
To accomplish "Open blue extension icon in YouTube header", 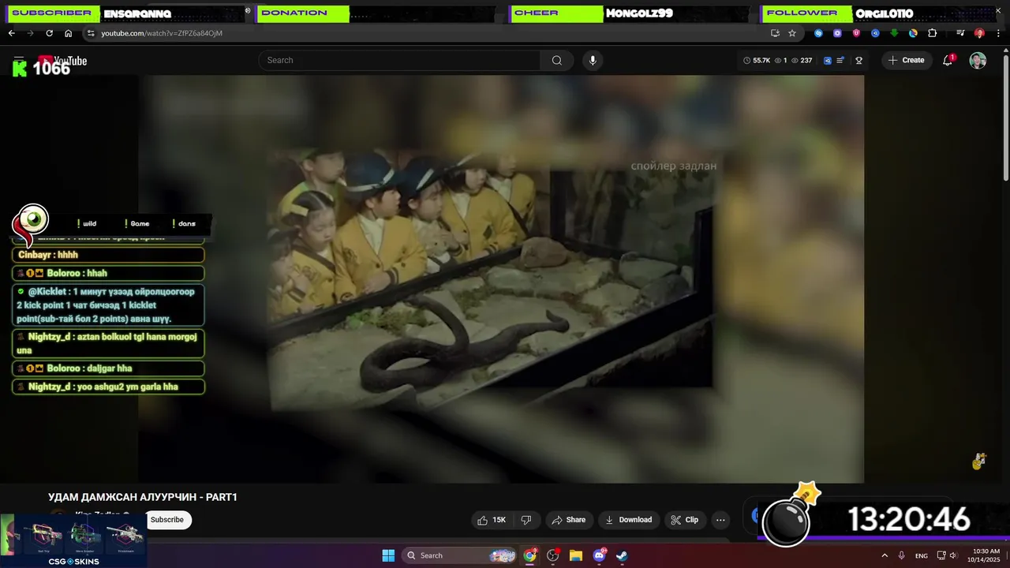I will pos(828,60).
